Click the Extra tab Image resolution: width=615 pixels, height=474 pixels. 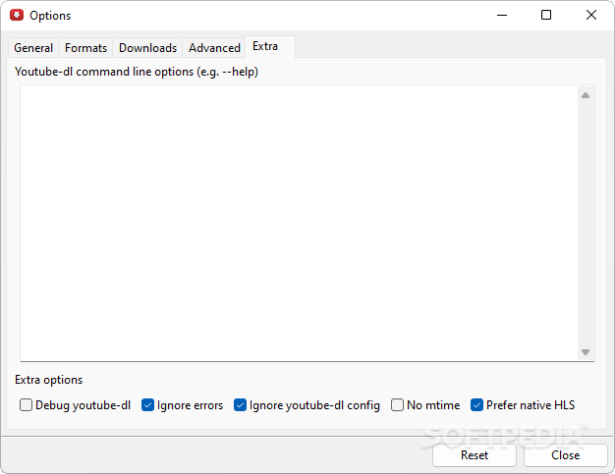click(270, 47)
